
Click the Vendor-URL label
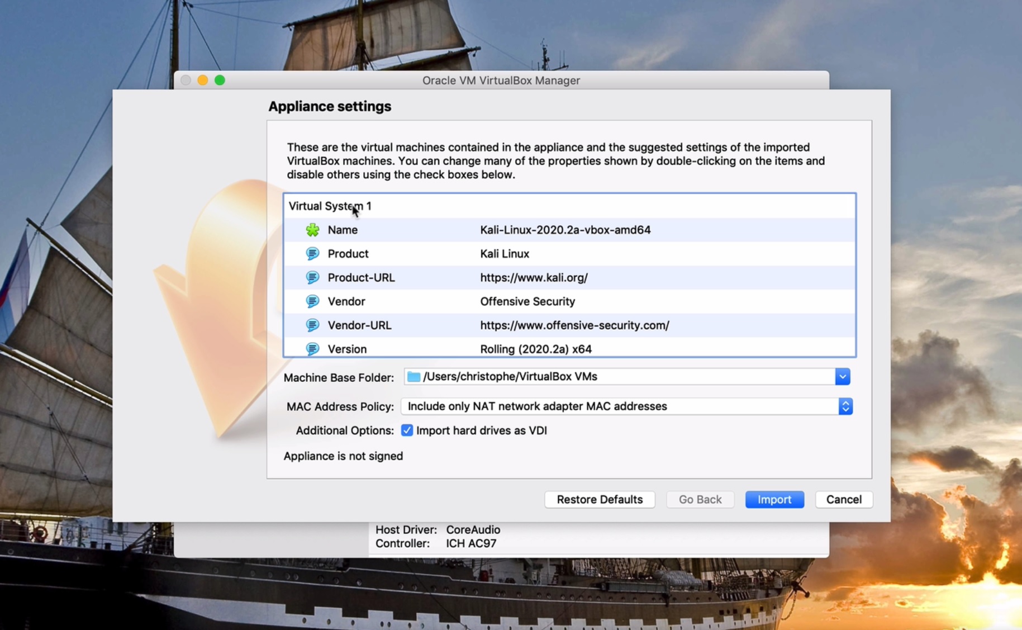359,325
